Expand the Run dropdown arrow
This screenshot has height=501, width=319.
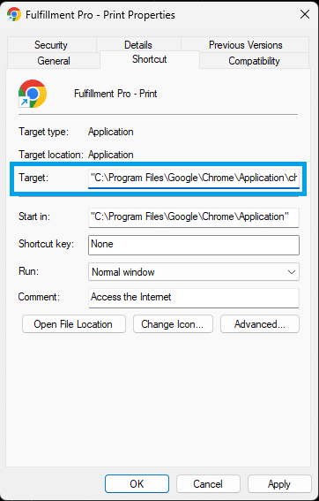[292, 272]
